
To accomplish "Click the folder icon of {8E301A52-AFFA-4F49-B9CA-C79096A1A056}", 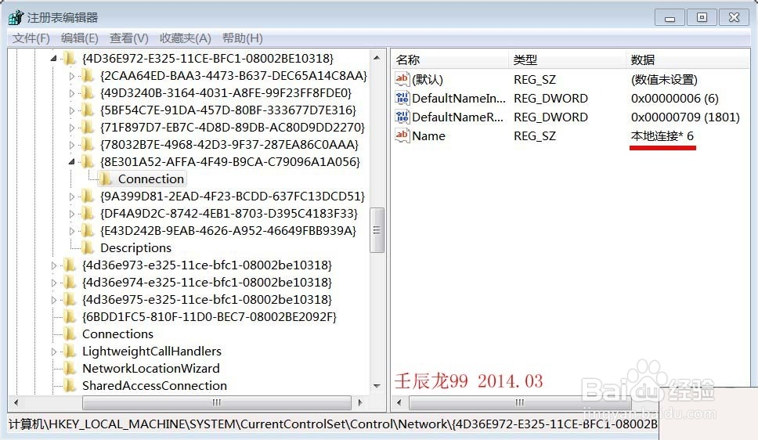I will (x=87, y=161).
